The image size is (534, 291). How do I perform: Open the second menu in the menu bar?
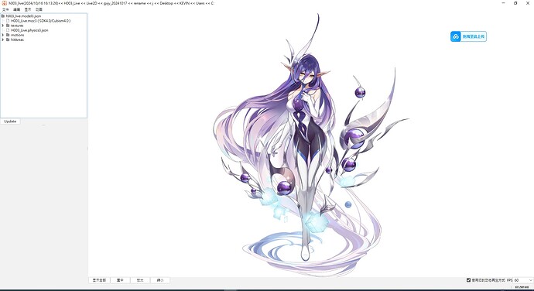point(17,9)
